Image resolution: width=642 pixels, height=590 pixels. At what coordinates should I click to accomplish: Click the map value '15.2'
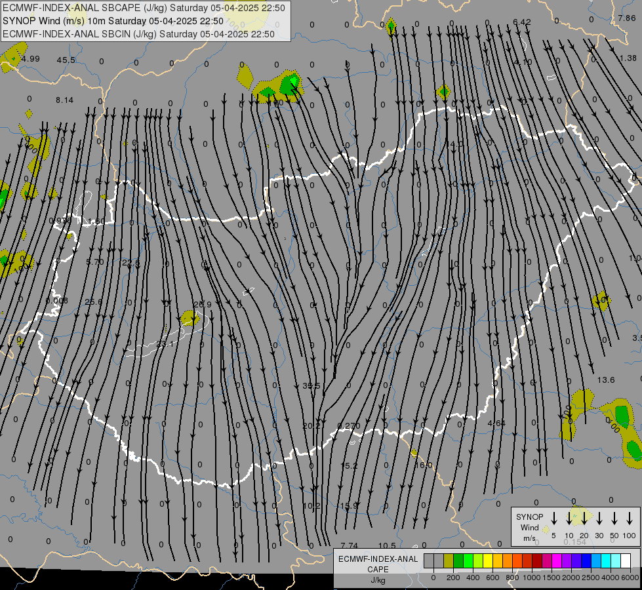[350, 465]
